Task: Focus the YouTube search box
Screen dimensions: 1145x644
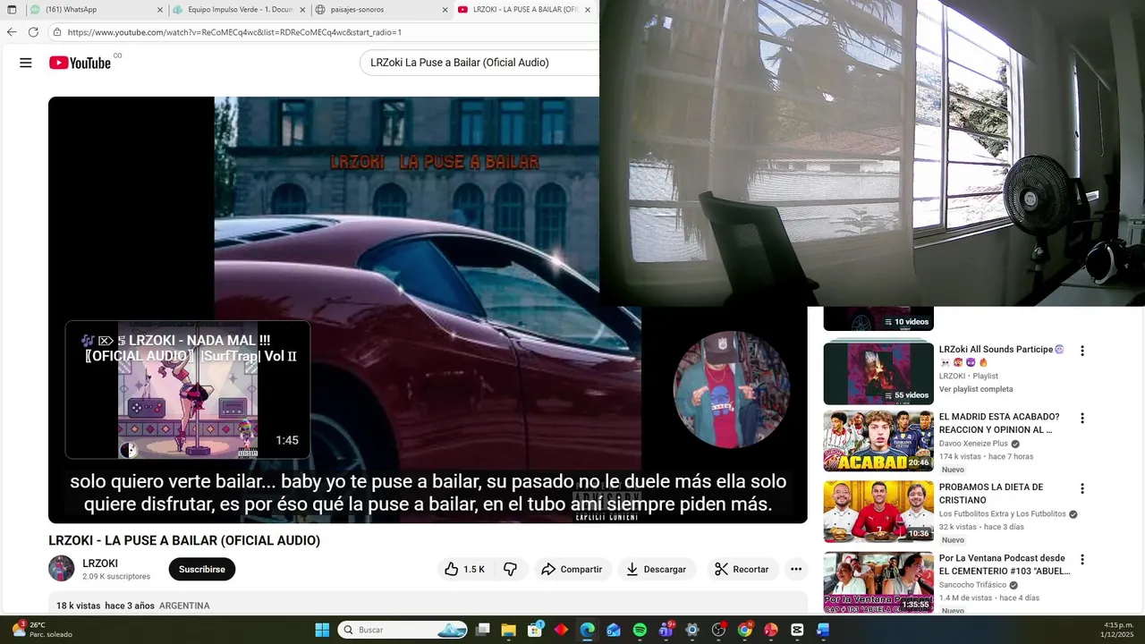Action: coord(479,63)
